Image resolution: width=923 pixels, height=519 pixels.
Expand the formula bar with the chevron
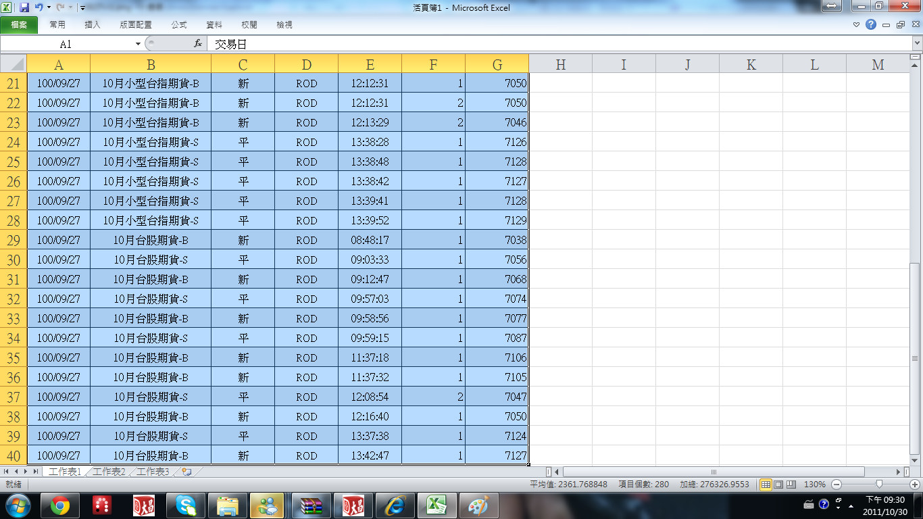[917, 44]
